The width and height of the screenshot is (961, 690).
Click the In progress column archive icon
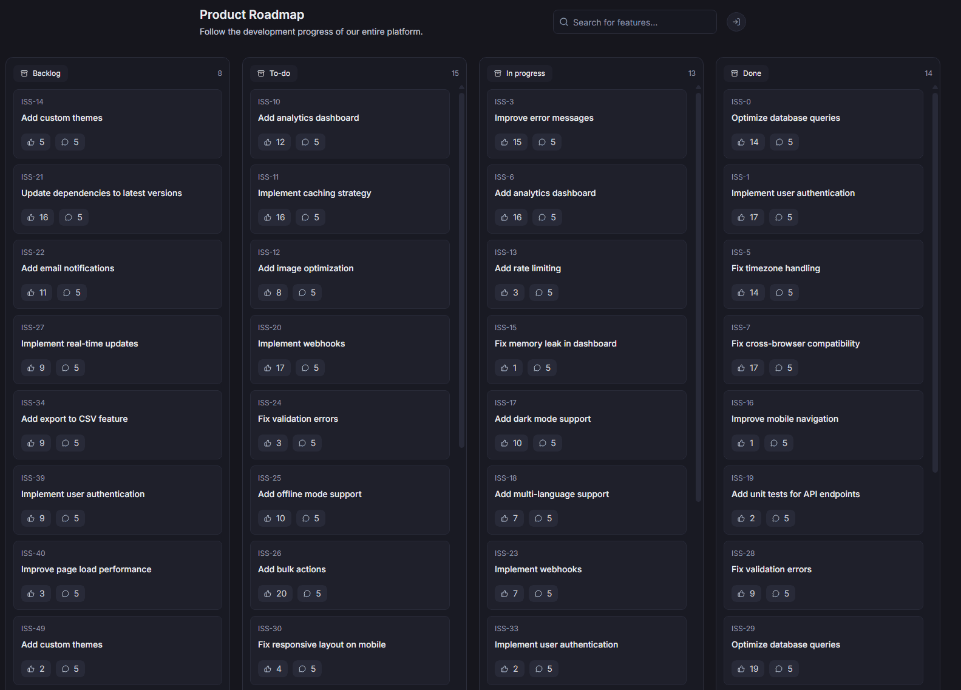coord(498,73)
